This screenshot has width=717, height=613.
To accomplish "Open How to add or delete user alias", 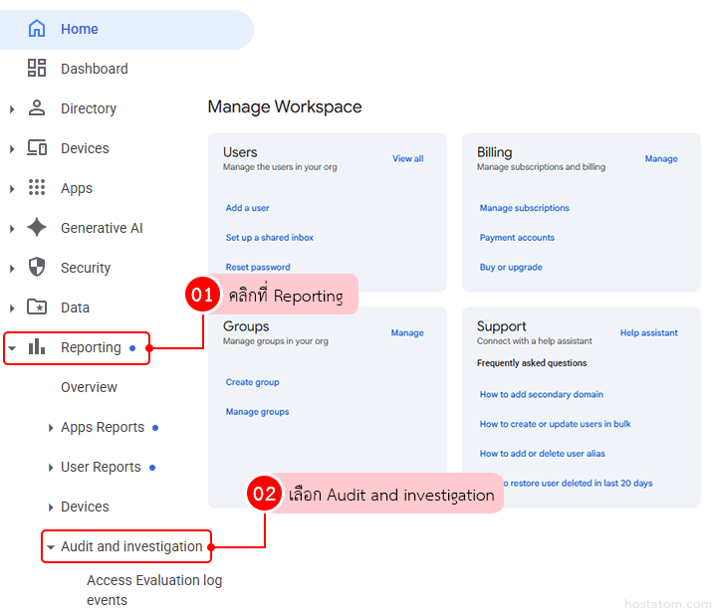I will click(542, 454).
